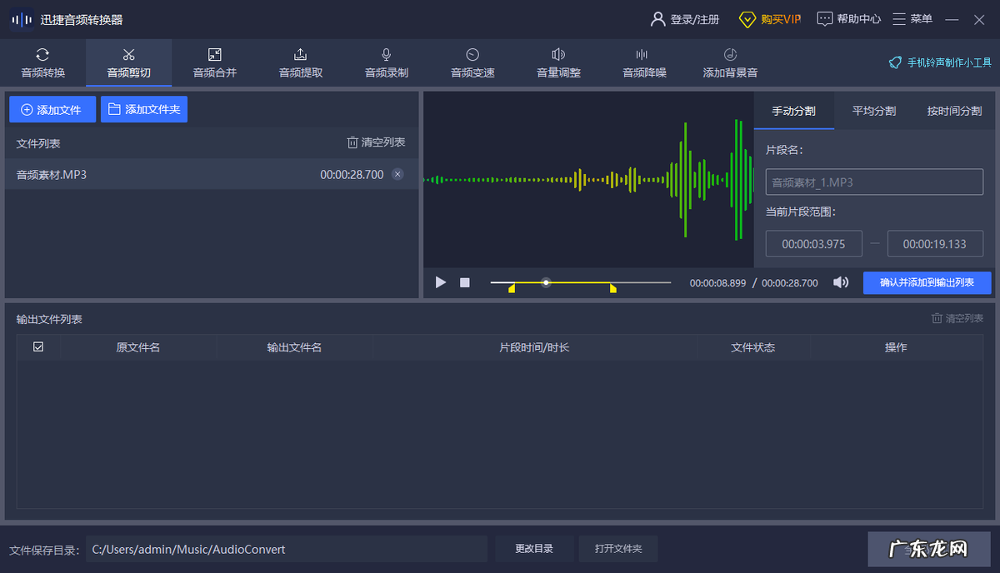Switch to the 音频提取 extraction tool
The image size is (1000, 573).
tap(299, 62)
